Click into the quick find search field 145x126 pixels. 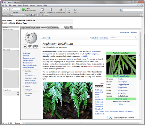coord(133,10)
